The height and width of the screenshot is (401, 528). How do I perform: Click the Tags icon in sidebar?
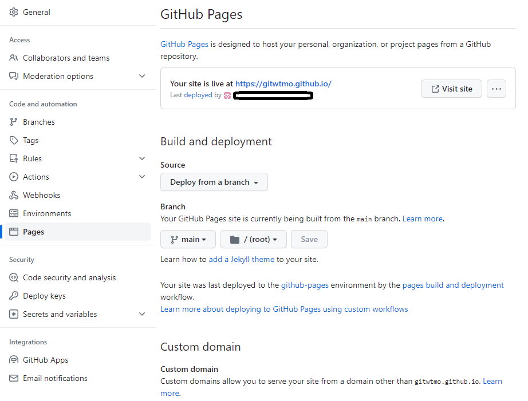[14, 140]
